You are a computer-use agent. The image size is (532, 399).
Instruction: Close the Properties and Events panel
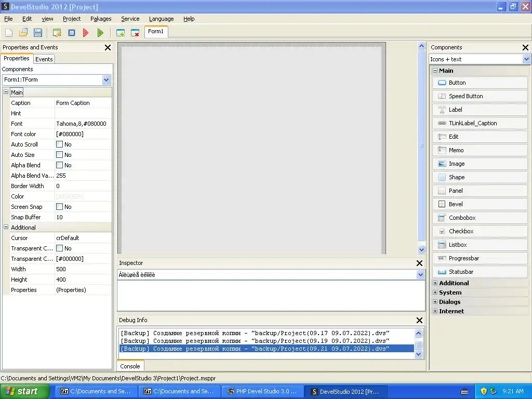[x=108, y=47]
